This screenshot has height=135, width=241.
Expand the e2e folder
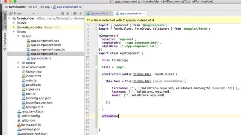[x=14, y=23]
